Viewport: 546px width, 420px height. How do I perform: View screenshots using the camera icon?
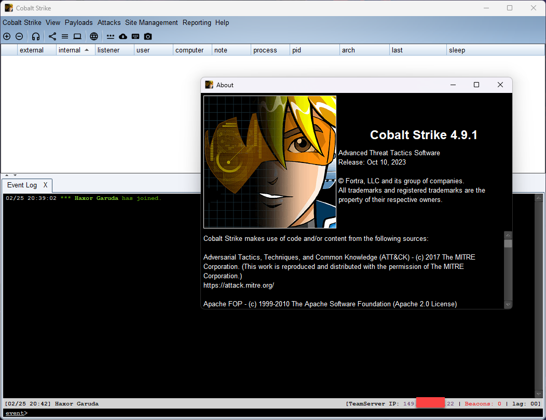click(148, 36)
